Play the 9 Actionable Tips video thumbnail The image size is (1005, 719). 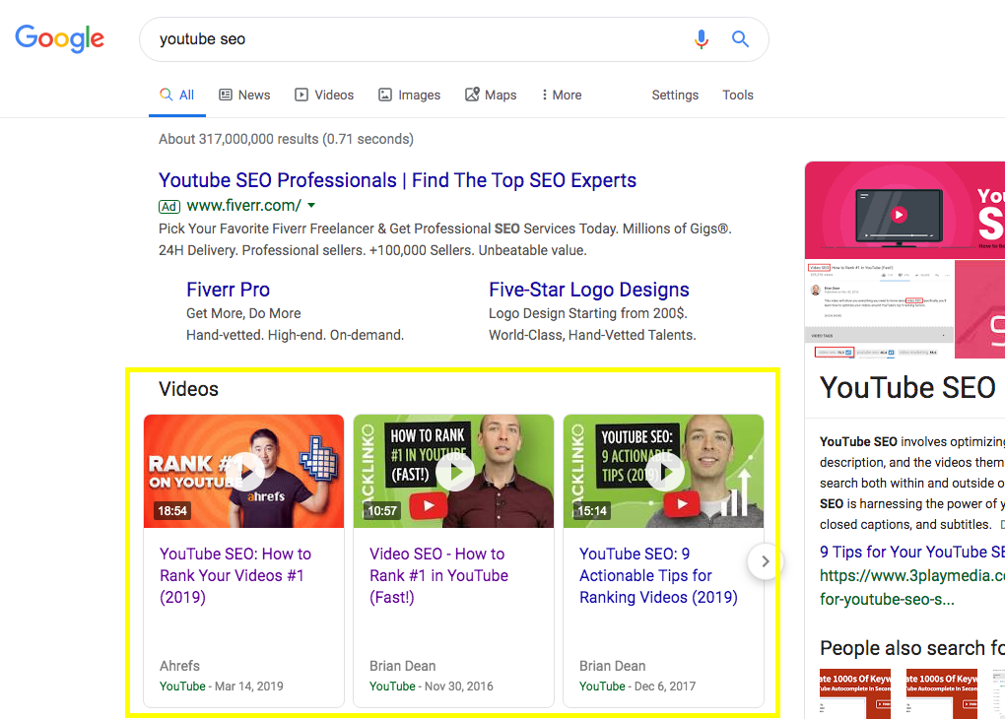coord(663,471)
